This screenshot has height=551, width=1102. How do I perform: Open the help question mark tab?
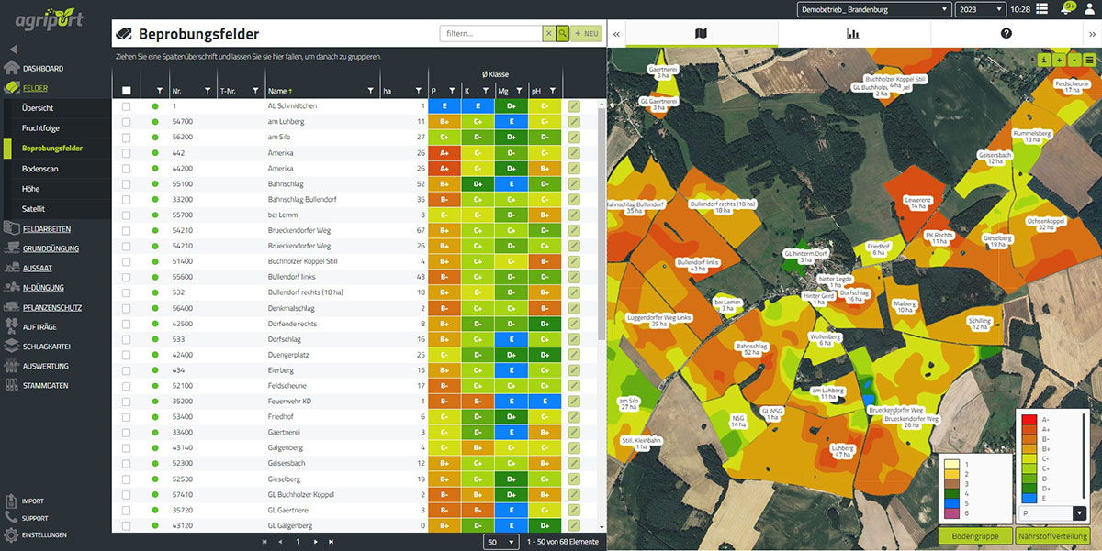pyautogui.click(x=1006, y=34)
